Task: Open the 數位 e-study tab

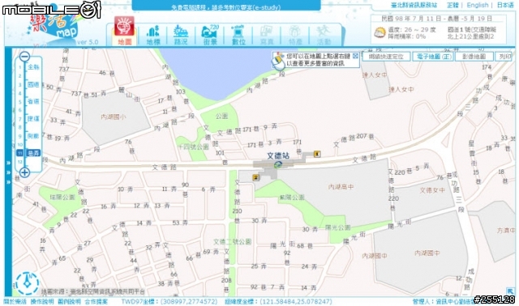Action: [238, 35]
